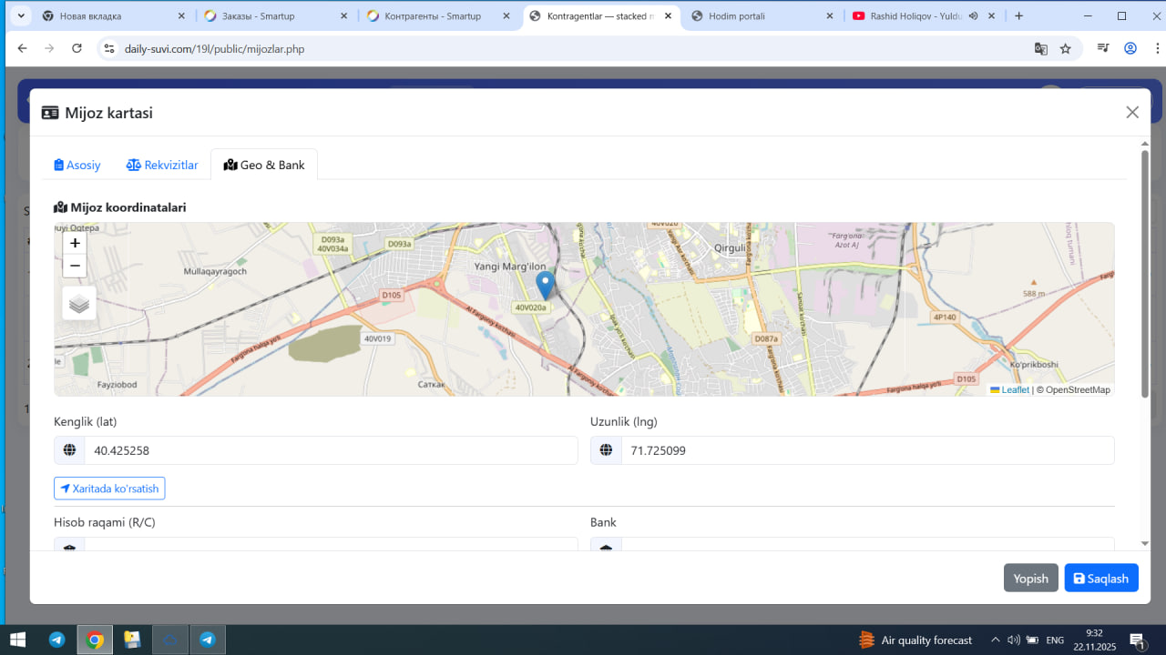Reload the page
Screen dimensions: 1166x655
click(x=77, y=49)
